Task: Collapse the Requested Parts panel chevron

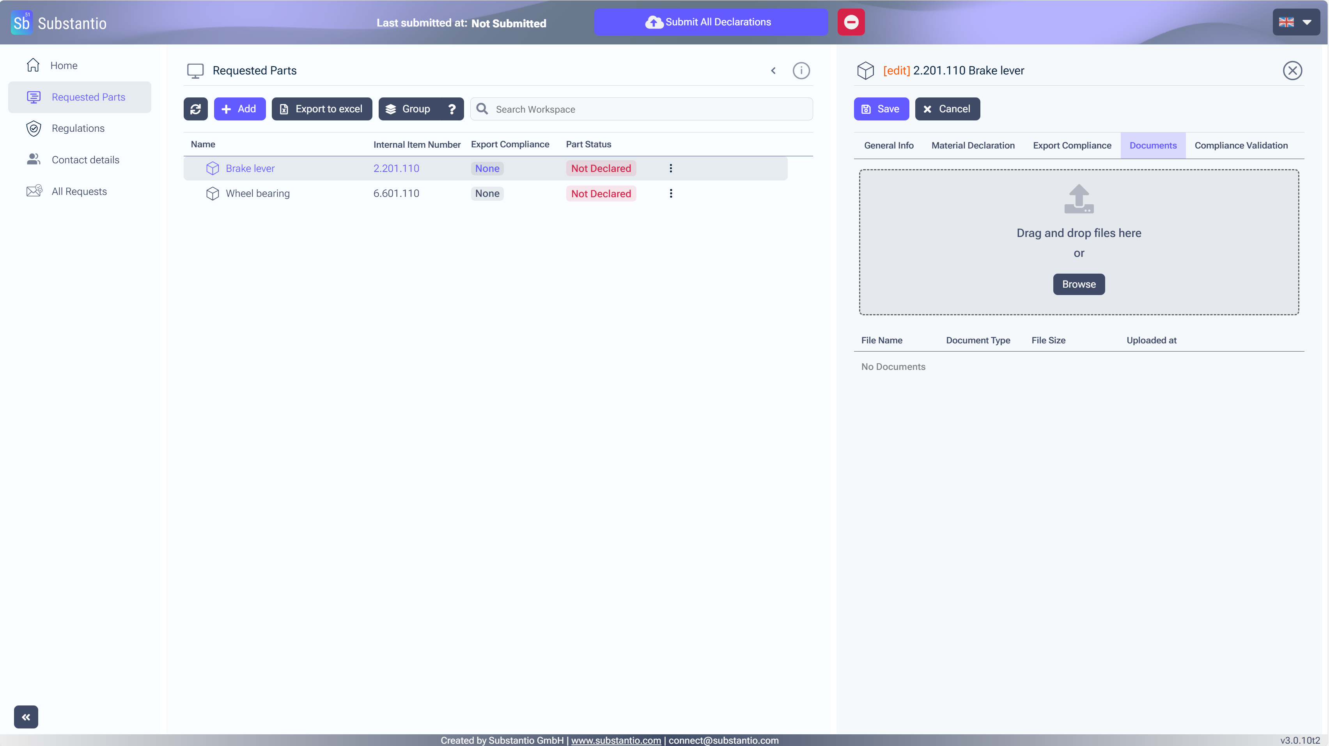Action: [x=773, y=71]
